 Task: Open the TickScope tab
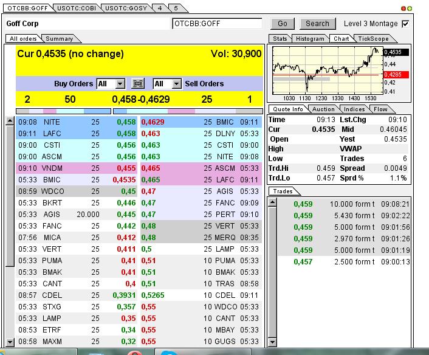coord(373,38)
